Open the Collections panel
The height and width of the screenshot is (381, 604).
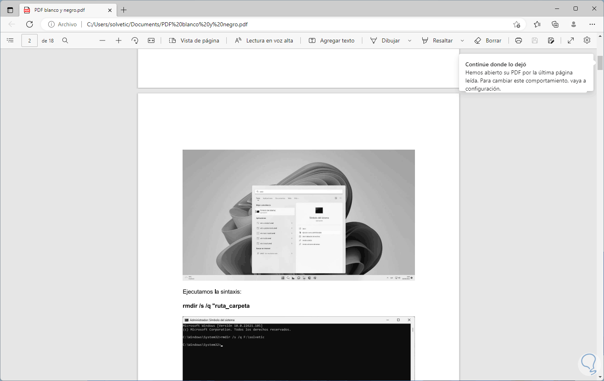(x=555, y=24)
